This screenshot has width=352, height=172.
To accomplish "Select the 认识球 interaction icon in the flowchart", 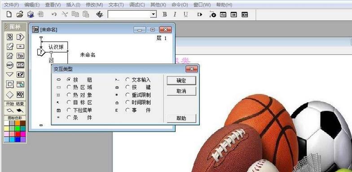I will pyautogui.click(x=41, y=52).
